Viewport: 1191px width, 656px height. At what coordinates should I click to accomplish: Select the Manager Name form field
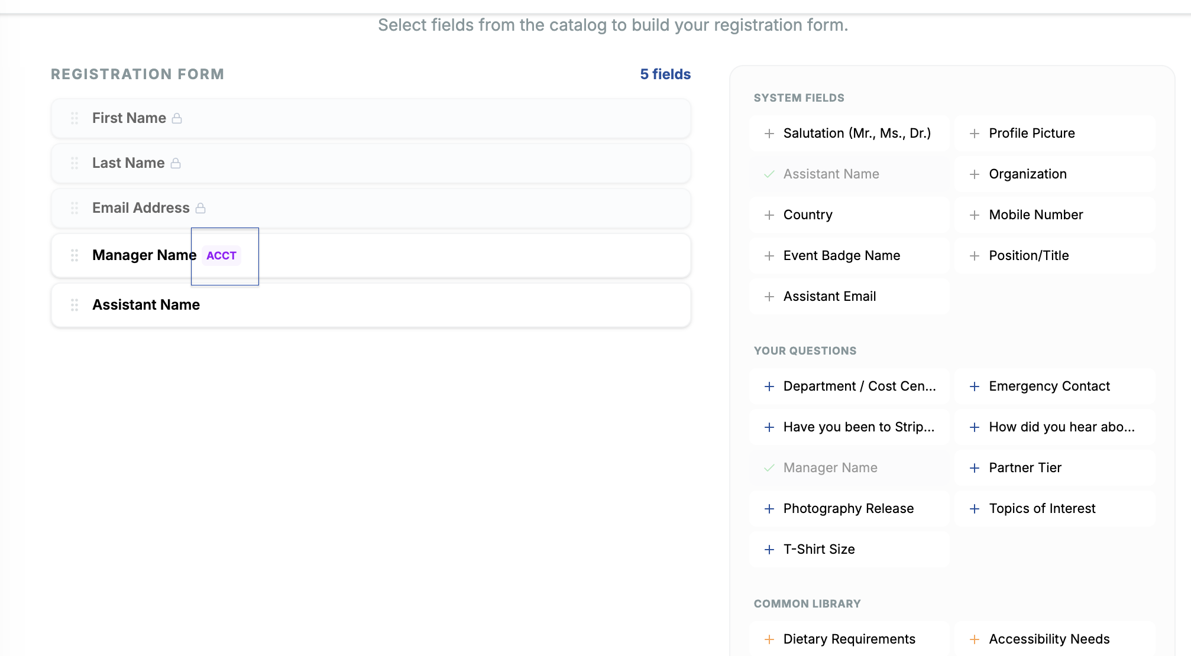371,255
